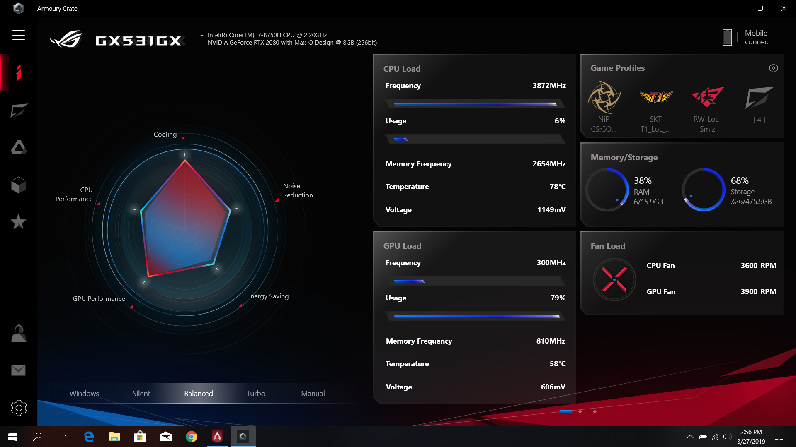
Task: Open Microsoft Edge from the taskbar
Action: click(x=88, y=437)
